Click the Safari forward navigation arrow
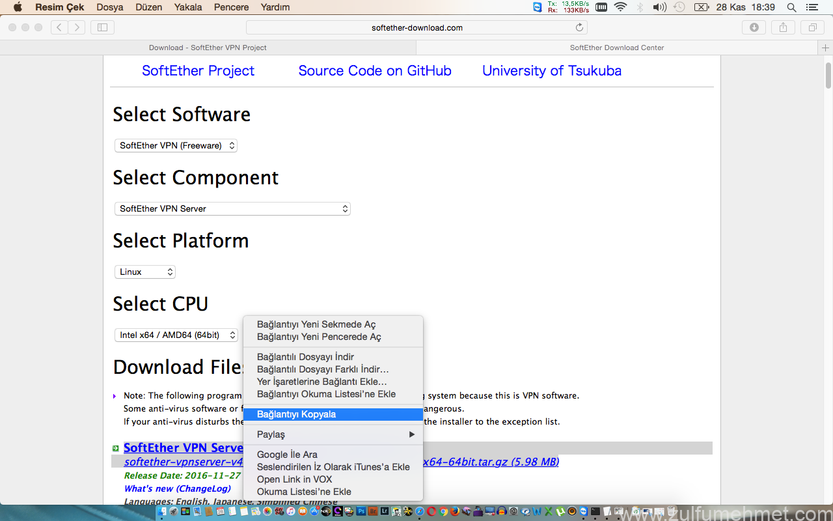Screen dimensions: 833x521 pyautogui.click(x=77, y=27)
